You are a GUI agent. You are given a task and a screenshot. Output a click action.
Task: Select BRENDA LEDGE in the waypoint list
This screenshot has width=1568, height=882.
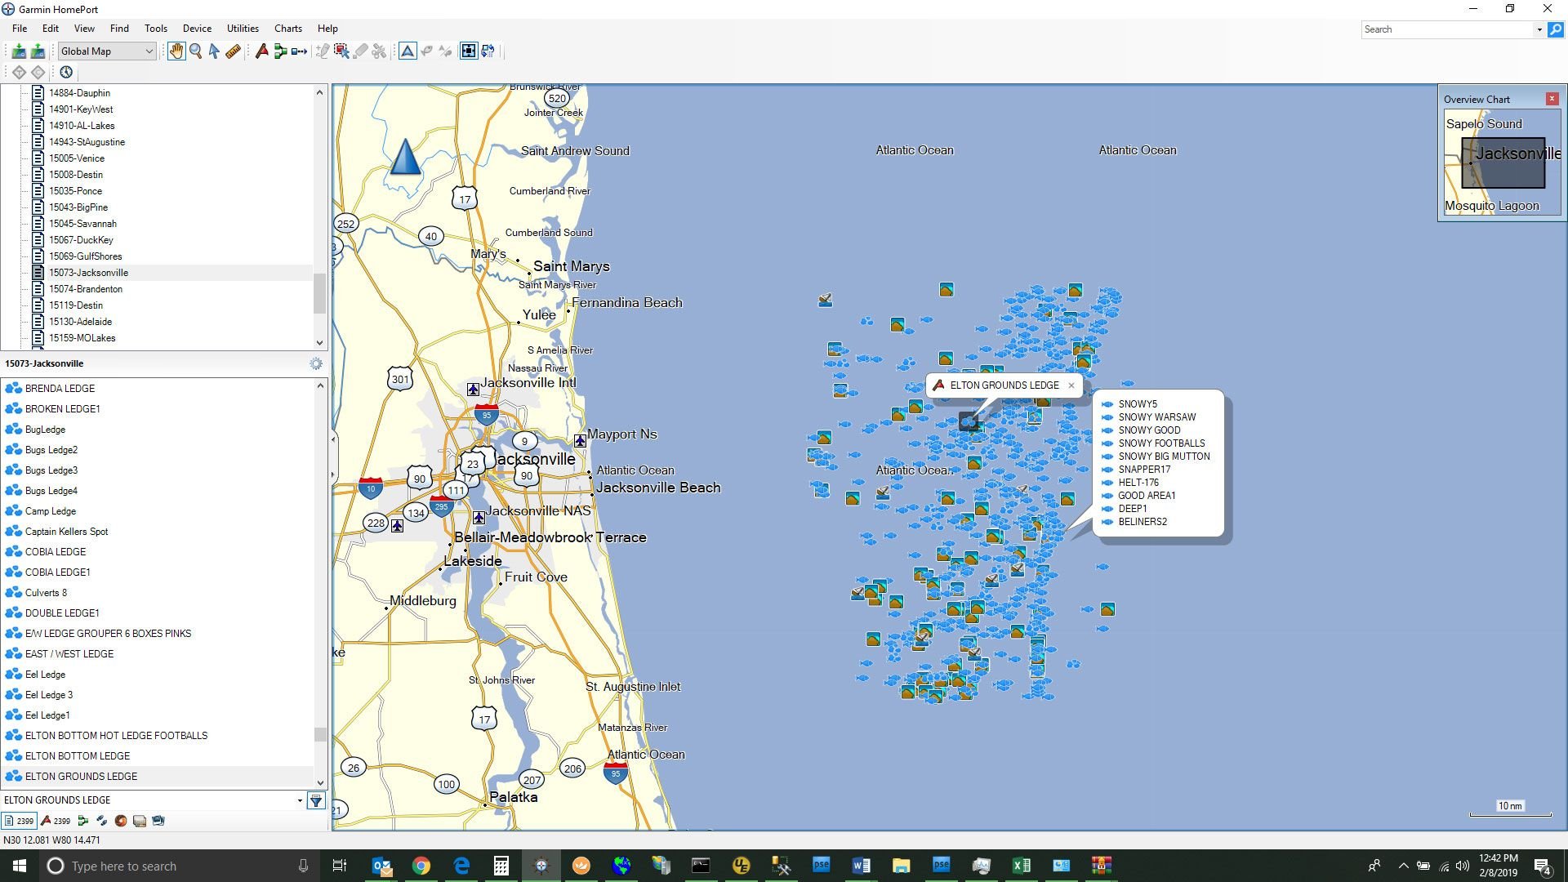[x=60, y=389]
